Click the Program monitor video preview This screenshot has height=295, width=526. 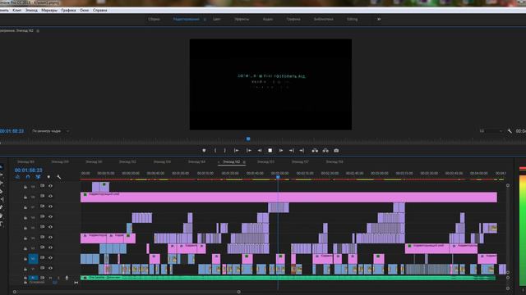[x=270, y=84]
